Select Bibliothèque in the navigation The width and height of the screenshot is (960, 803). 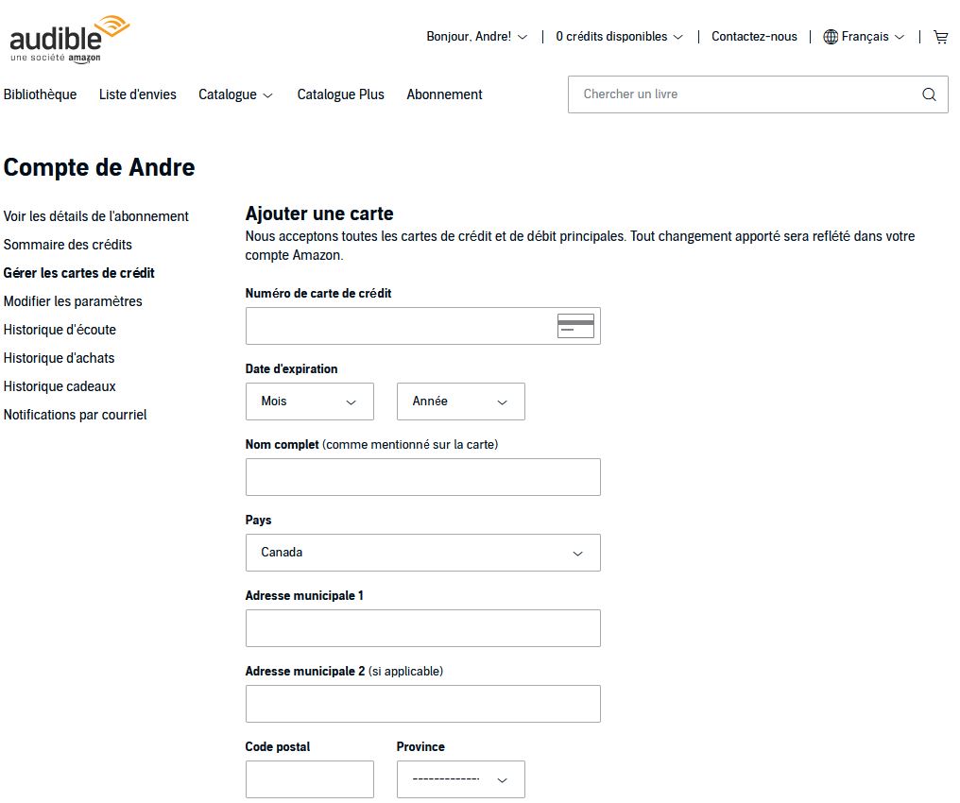tap(40, 94)
